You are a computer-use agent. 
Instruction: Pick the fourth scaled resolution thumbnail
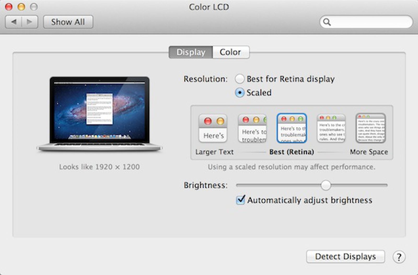[x=331, y=128]
